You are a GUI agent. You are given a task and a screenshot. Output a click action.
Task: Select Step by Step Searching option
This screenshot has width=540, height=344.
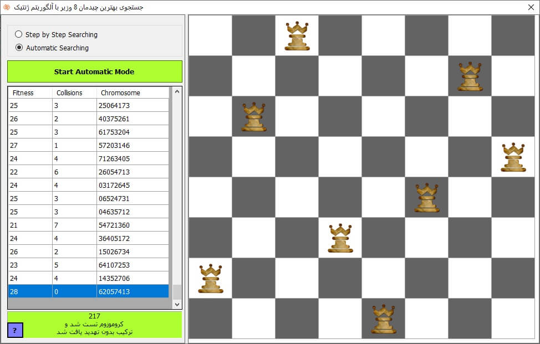19,34
